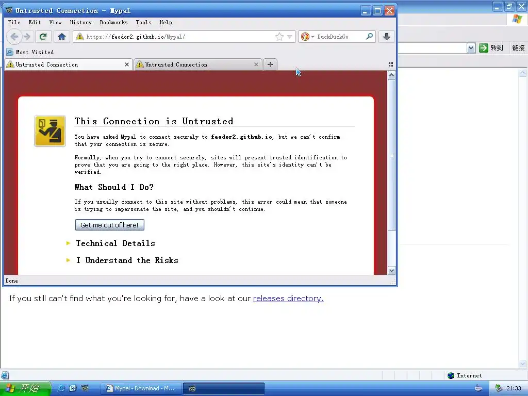Launch Internet Explorer from quick launch

pyautogui.click(x=61, y=388)
